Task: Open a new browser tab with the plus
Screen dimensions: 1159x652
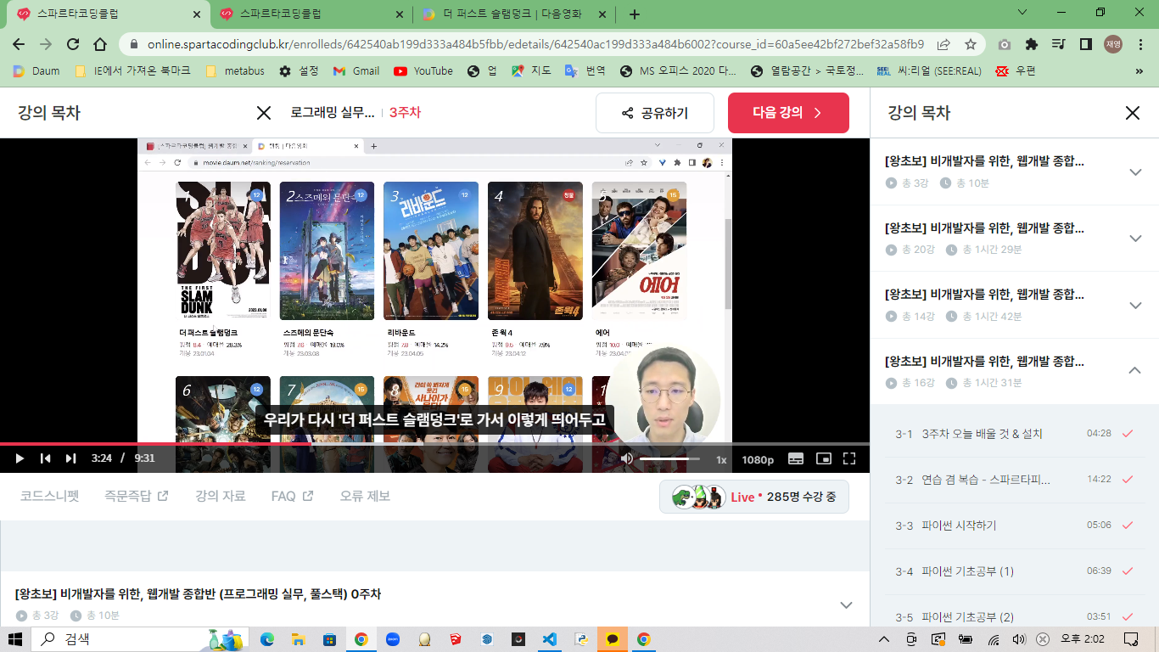Action: [x=635, y=14]
